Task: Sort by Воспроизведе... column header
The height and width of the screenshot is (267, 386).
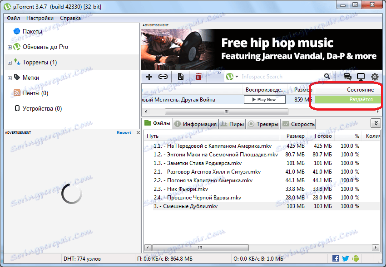Action: coord(265,90)
